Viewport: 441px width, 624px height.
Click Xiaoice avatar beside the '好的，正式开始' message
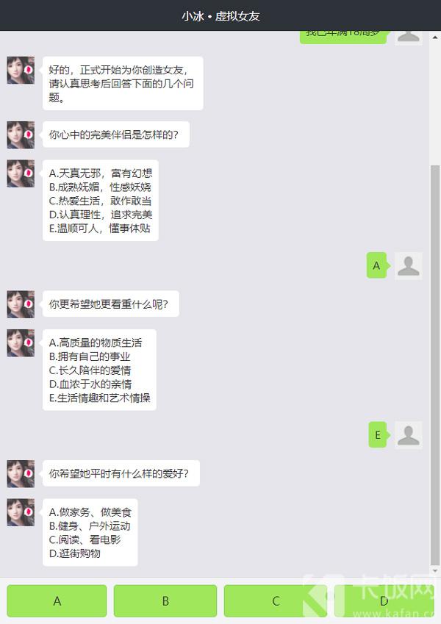(x=21, y=70)
